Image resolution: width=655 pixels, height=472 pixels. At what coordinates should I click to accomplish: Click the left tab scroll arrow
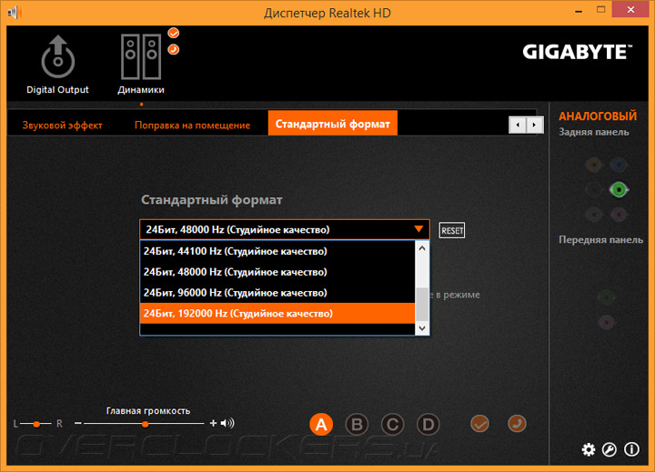518,125
